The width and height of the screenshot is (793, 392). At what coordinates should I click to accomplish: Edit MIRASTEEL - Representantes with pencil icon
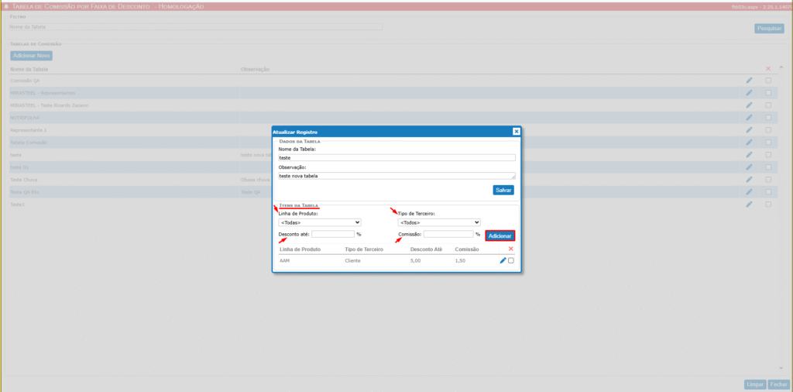coord(749,93)
